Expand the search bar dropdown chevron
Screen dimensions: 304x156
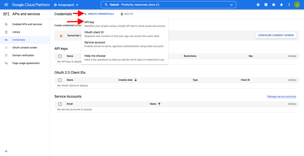[x=231, y=5]
